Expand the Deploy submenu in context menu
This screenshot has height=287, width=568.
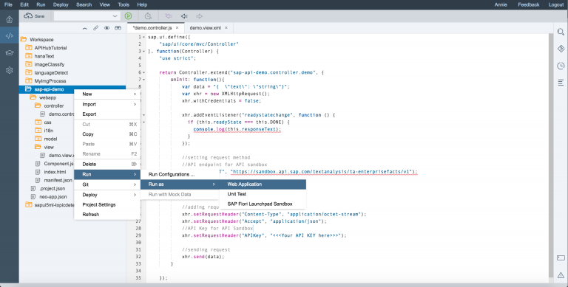107,195
